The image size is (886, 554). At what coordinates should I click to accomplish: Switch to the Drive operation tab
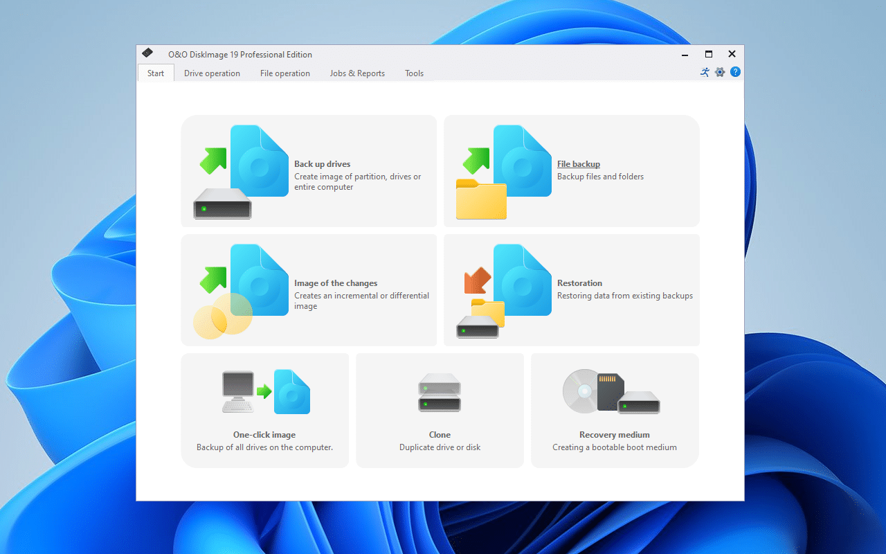click(212, 73)
